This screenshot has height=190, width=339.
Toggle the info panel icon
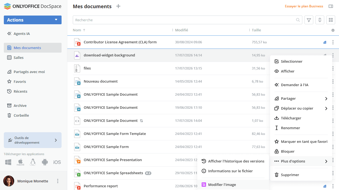[331, 6]
